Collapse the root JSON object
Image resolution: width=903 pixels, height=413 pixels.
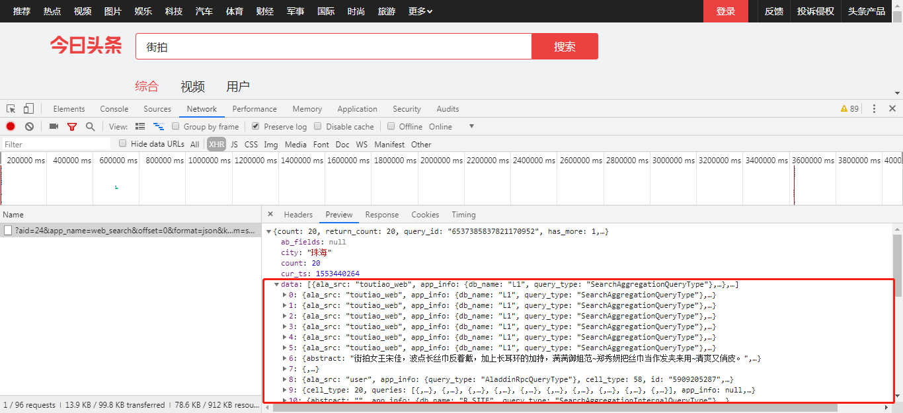[x=268, y=232]
